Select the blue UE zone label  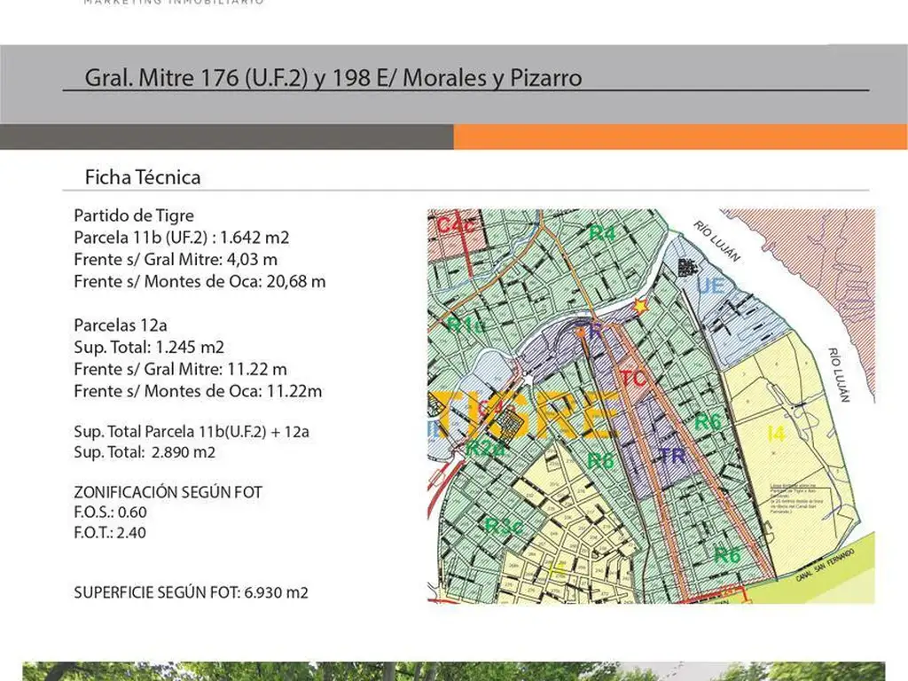coord(710,286)
